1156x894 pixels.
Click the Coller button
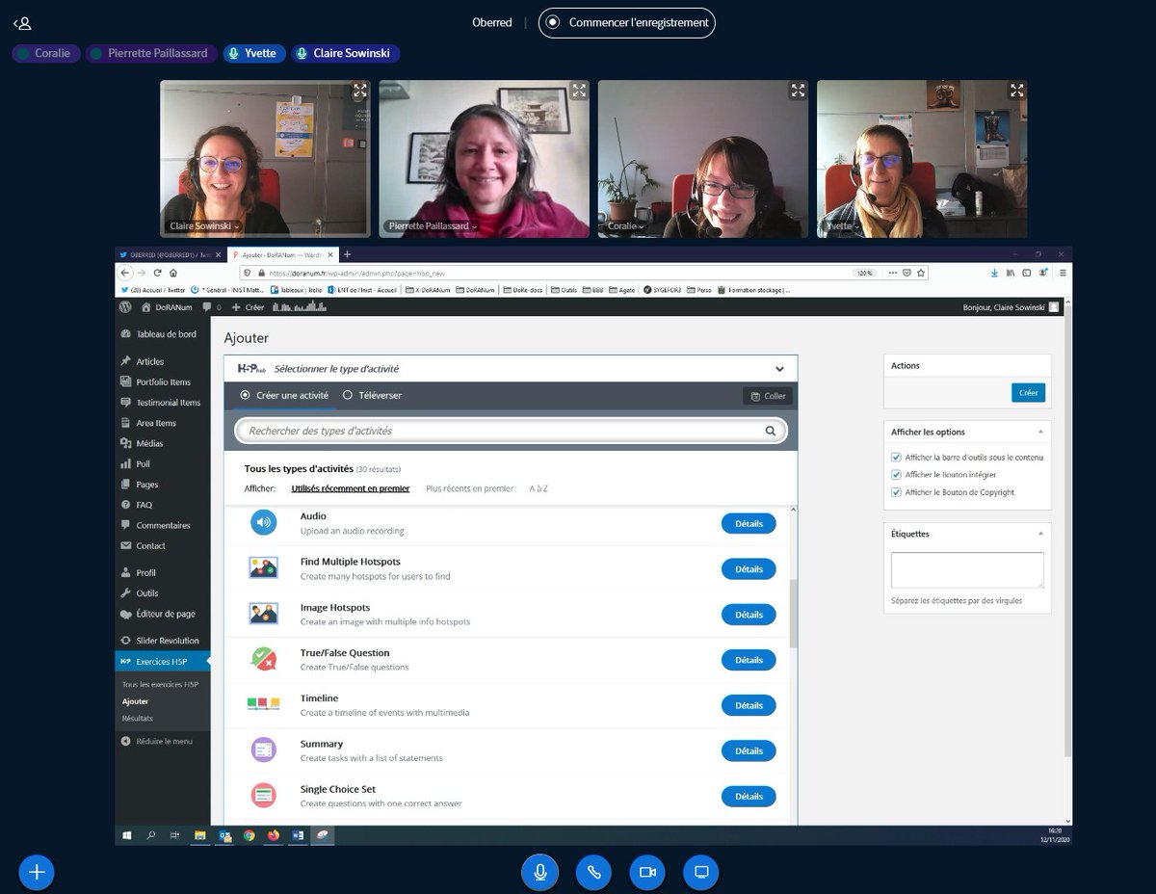click(x=767, y=396)
